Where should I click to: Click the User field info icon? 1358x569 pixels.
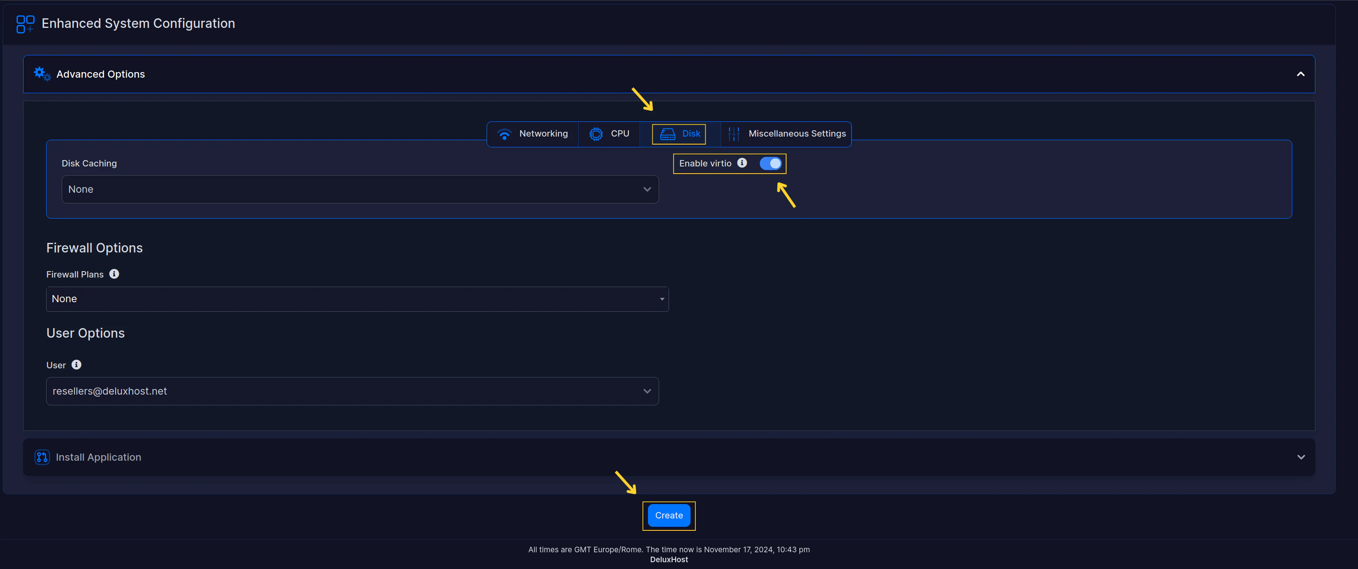pos(76,365)
